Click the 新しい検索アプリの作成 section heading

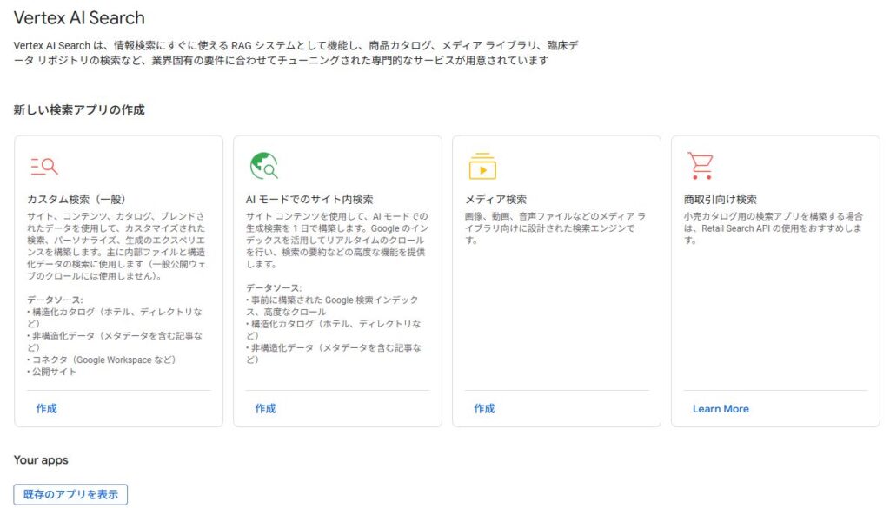tap(79, 110)
